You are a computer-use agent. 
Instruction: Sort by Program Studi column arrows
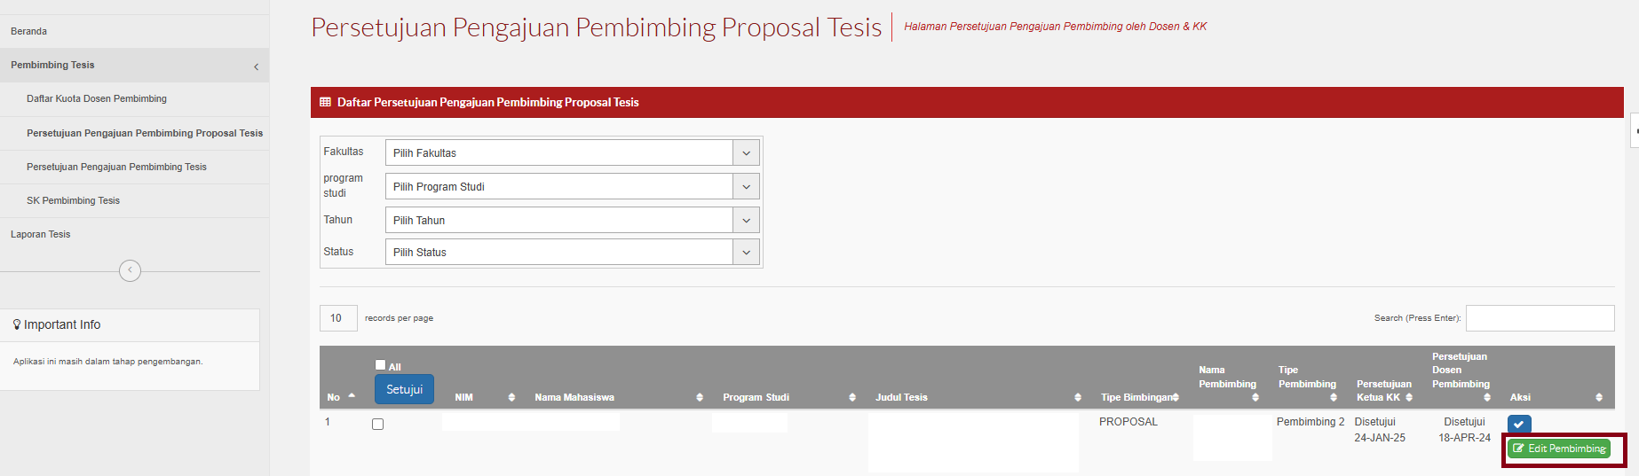pos(852,397)
